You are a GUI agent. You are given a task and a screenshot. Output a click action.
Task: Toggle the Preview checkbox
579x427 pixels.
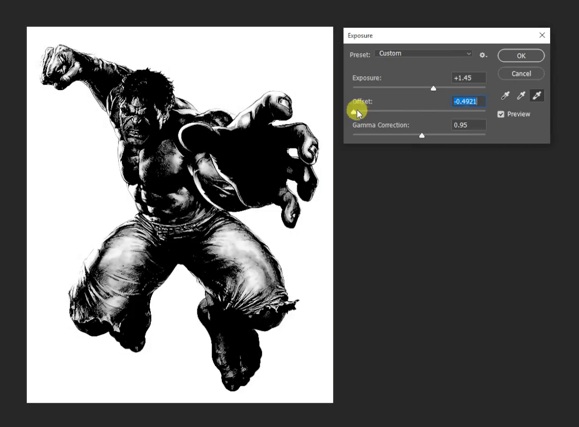coord(501,114)
